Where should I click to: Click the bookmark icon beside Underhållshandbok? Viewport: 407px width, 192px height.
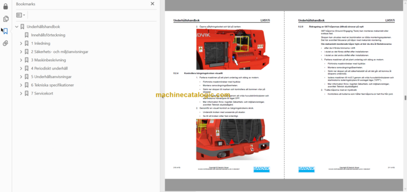pyautogui.click(x=22, y=26)
